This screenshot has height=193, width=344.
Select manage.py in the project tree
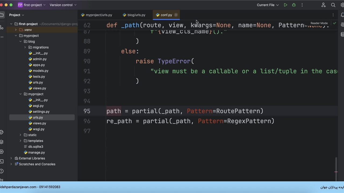click(x=36, y=153)
